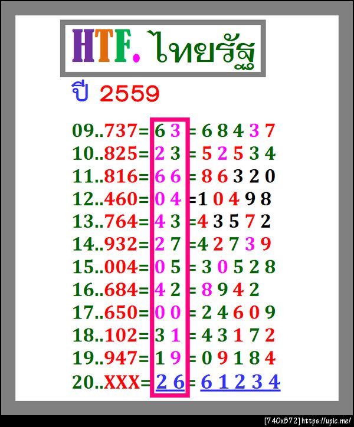Viewport: 354px width, 427px height.
Task: Select the number 460 in row 12
Action: pos(121,199)
